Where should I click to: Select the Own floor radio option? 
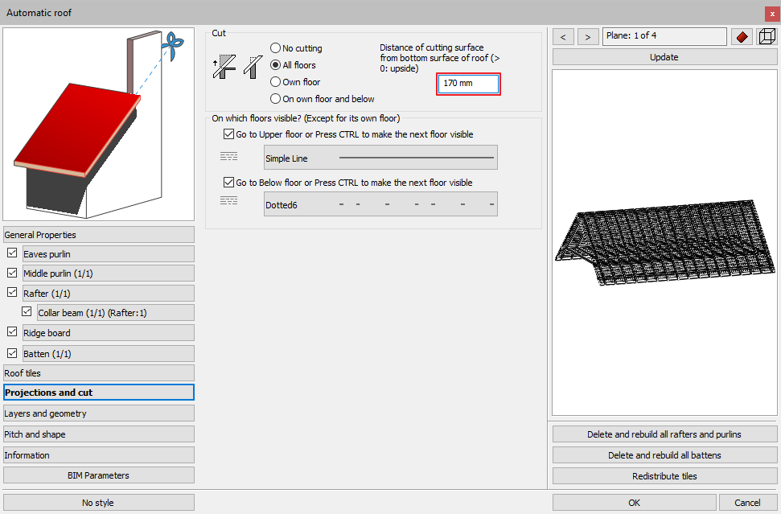(276, 82)
